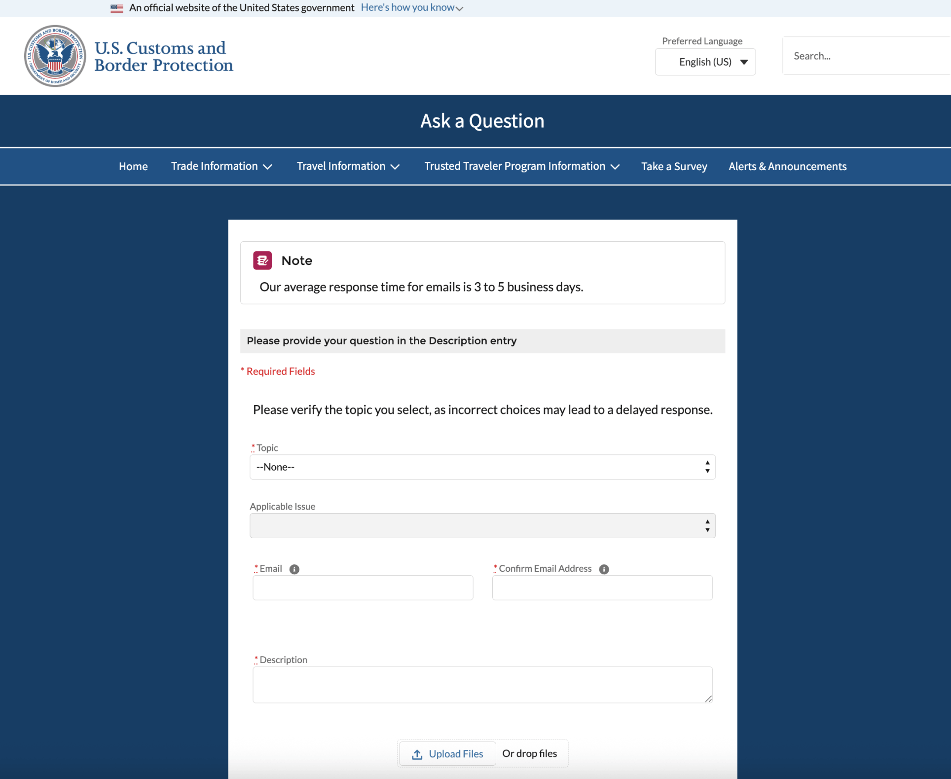Click the info icon beside Confirm Email Address
The height and width of the screenshot is (779, 951).
[x=604, y=569]
